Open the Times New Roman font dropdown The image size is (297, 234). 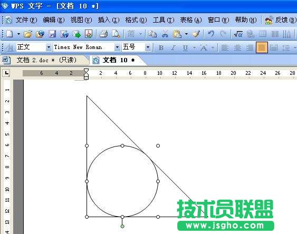point(117,47)
